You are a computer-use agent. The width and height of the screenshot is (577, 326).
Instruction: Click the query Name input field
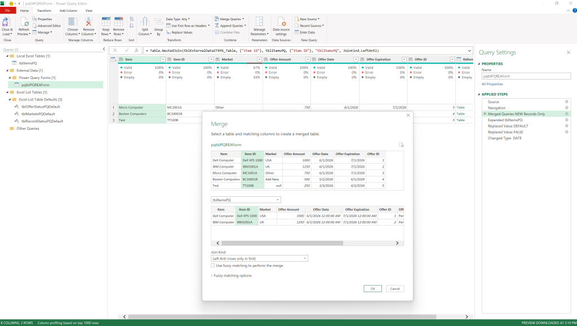click(x=526, y=76)
